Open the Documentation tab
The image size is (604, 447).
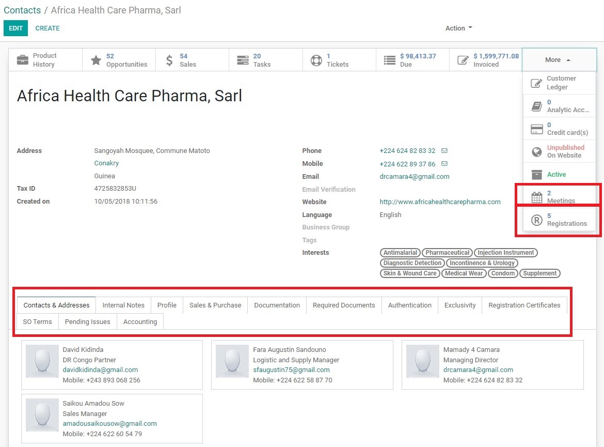coord(277,305)
